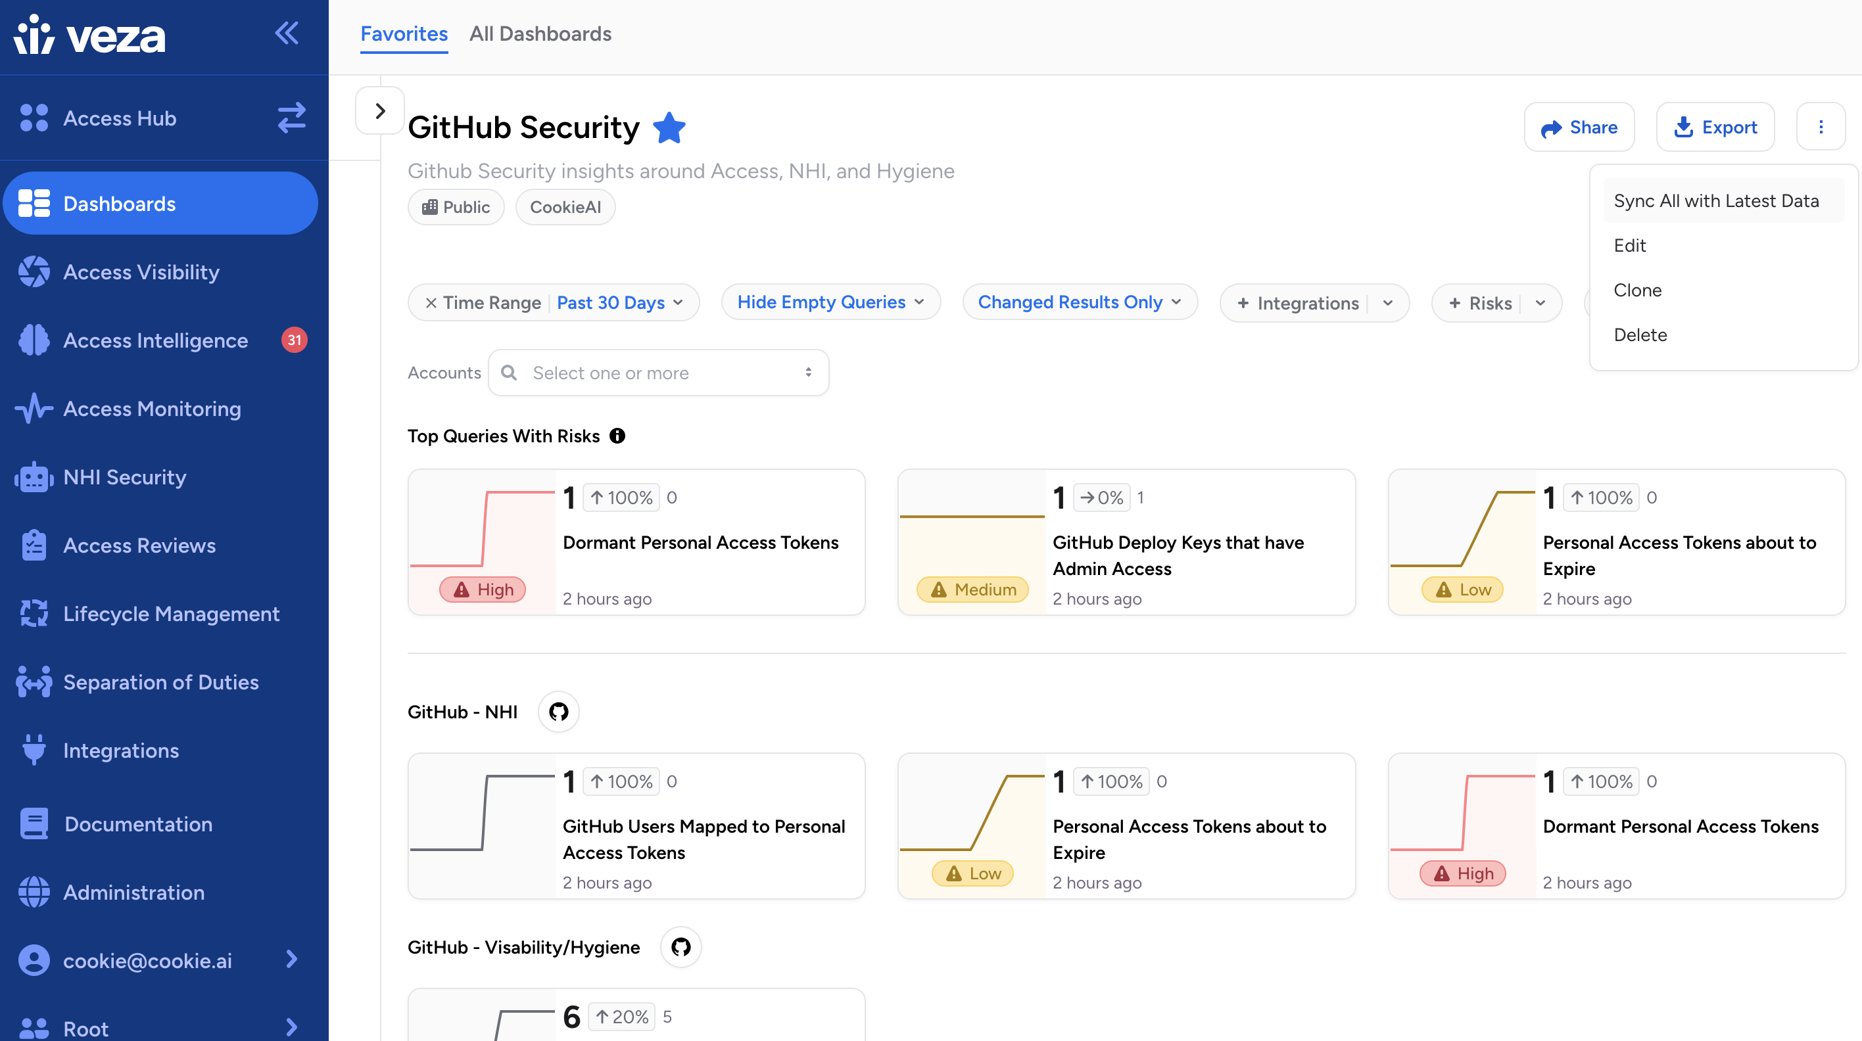The width and height of the screenshot is (1862, 1041).
Task: Click the 0% change indicator on Deploy Keys card
Action: pyautogui.click(x=1101, y=497)
